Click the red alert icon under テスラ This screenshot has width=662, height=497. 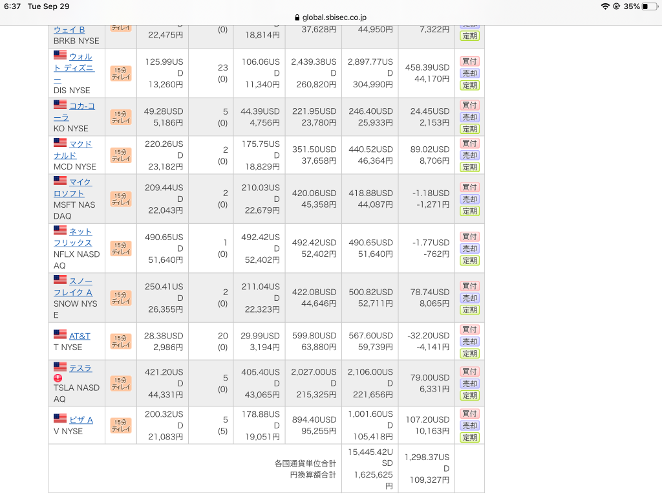[x=58, y=378]
